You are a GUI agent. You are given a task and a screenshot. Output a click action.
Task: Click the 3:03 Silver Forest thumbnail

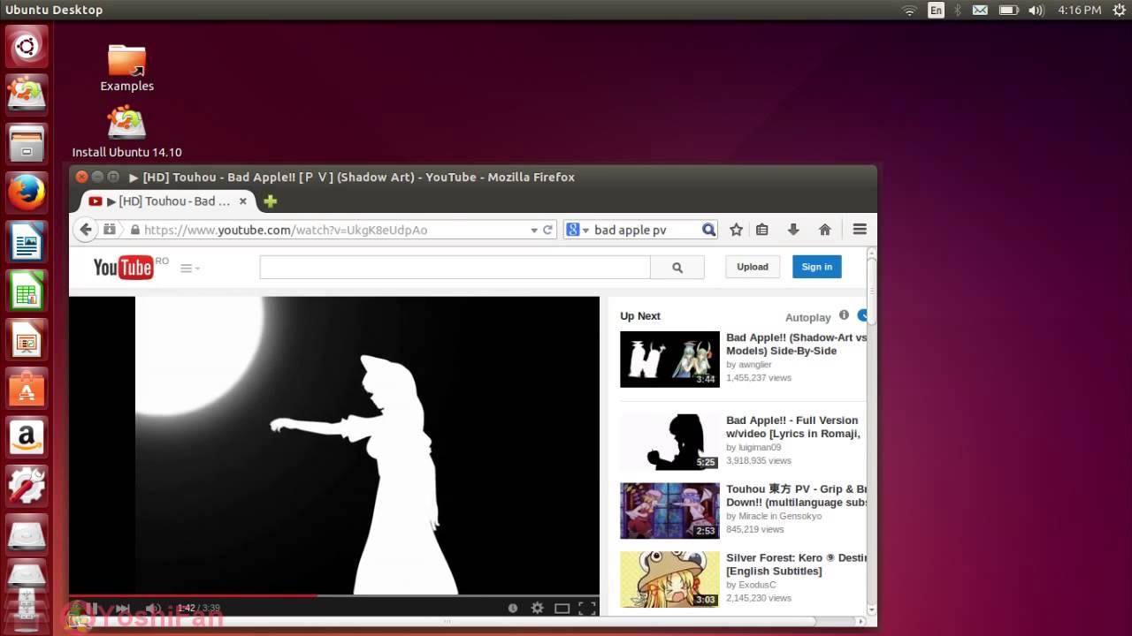669,579
